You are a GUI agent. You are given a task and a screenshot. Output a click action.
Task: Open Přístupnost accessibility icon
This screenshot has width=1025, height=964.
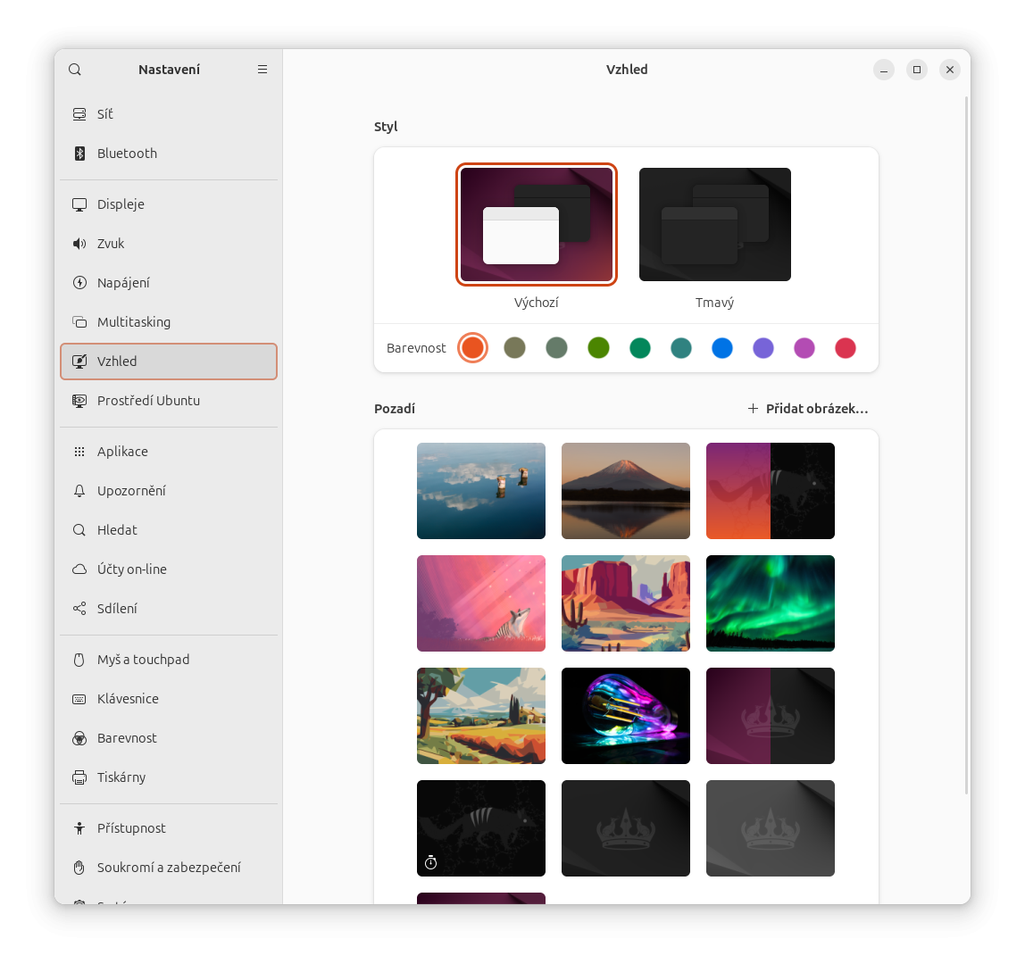pos(79,828)
